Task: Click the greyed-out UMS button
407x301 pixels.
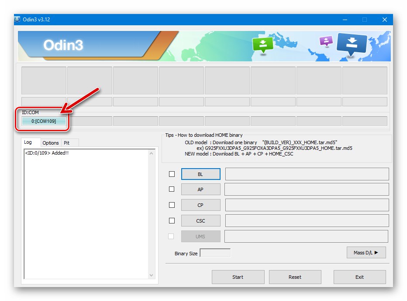Action: pos(200,237)
